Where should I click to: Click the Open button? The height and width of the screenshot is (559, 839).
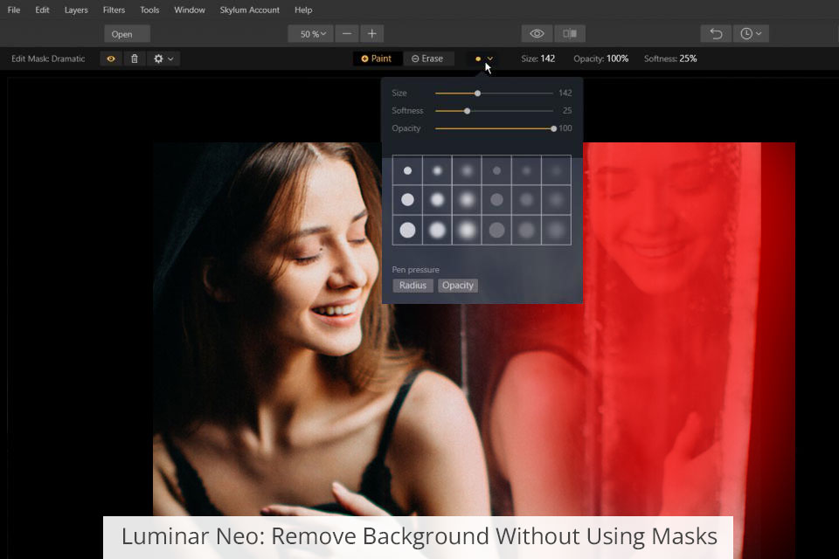127,34
